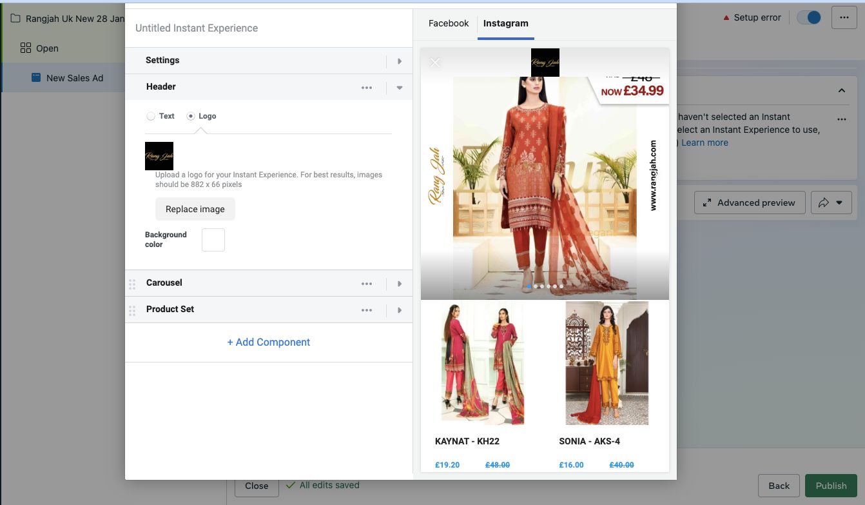
Task: Click the Add Component link
Action: tap(269, 342)
